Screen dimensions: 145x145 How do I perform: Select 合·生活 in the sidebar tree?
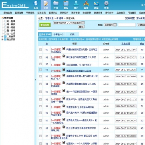coord(11,34)
